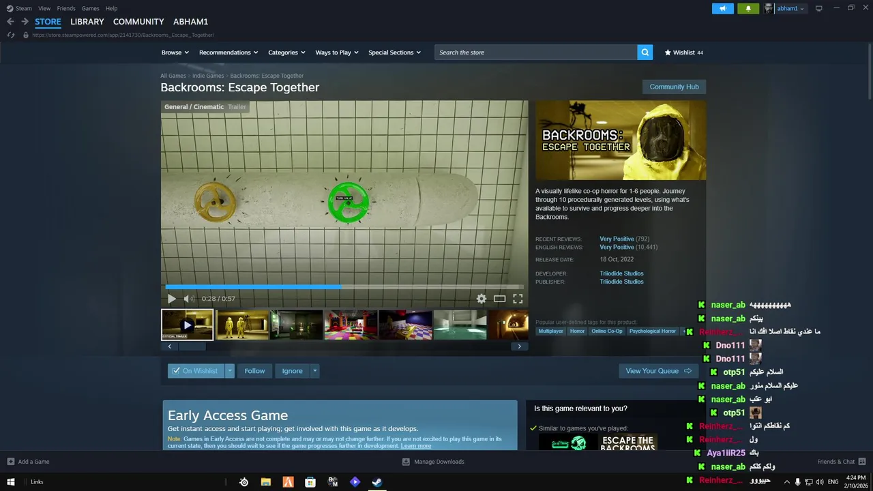The width and height of the screenshot is (873, 491).
Task: Open File Explorer from the taskbar
Action: coord(266,481)
